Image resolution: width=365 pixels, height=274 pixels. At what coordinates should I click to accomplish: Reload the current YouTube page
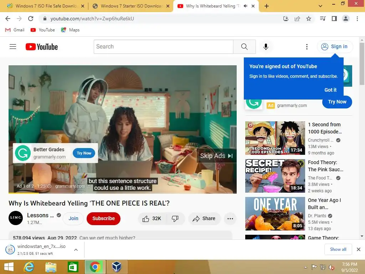tap(31, 19)
